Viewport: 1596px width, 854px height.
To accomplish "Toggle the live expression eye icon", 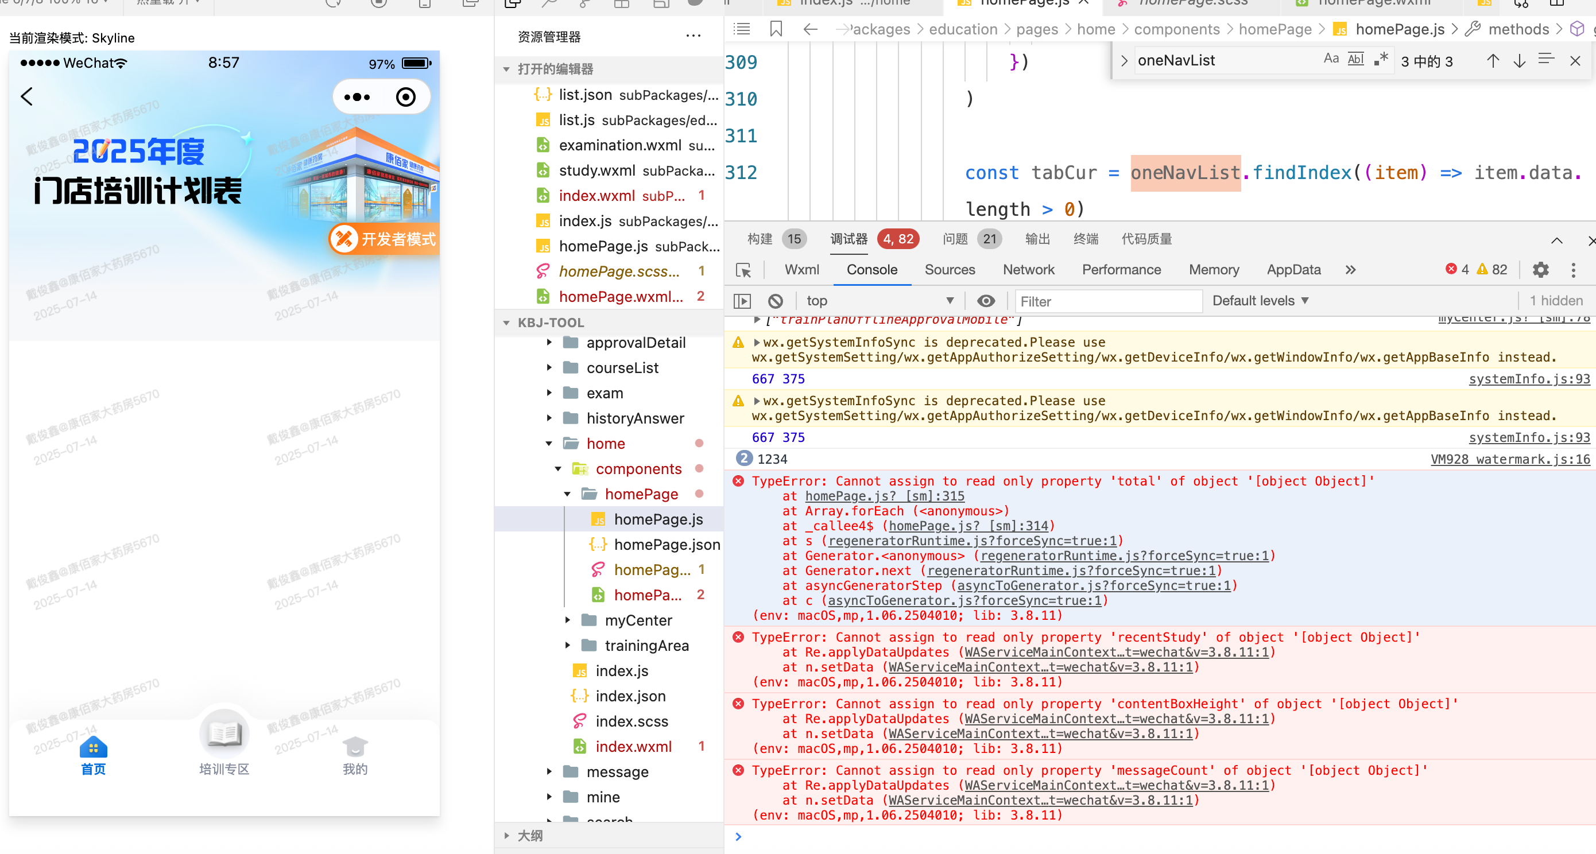I will point(986,301).
